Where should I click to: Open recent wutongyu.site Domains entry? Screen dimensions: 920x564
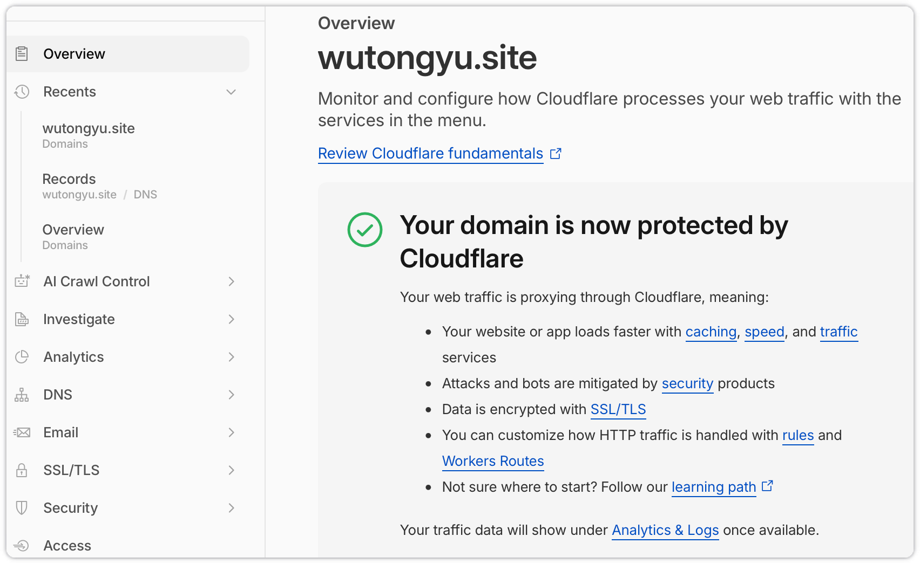89,135
